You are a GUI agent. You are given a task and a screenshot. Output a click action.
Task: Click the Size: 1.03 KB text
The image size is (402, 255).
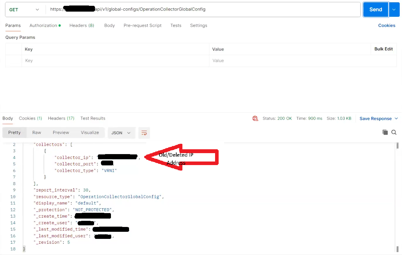[x=339, y=118]
